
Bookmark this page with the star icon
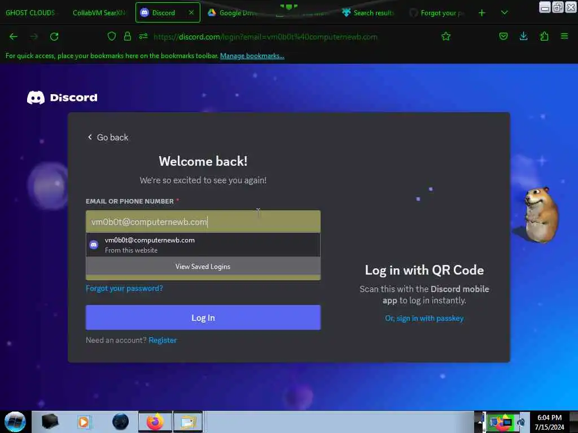click(446, 36)
